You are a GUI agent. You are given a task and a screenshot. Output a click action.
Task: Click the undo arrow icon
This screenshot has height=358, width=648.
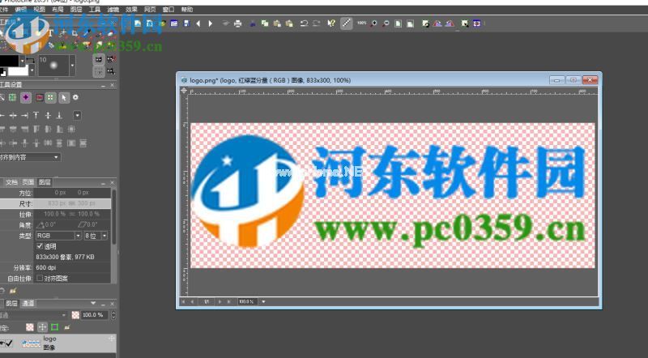pos(304,23)
